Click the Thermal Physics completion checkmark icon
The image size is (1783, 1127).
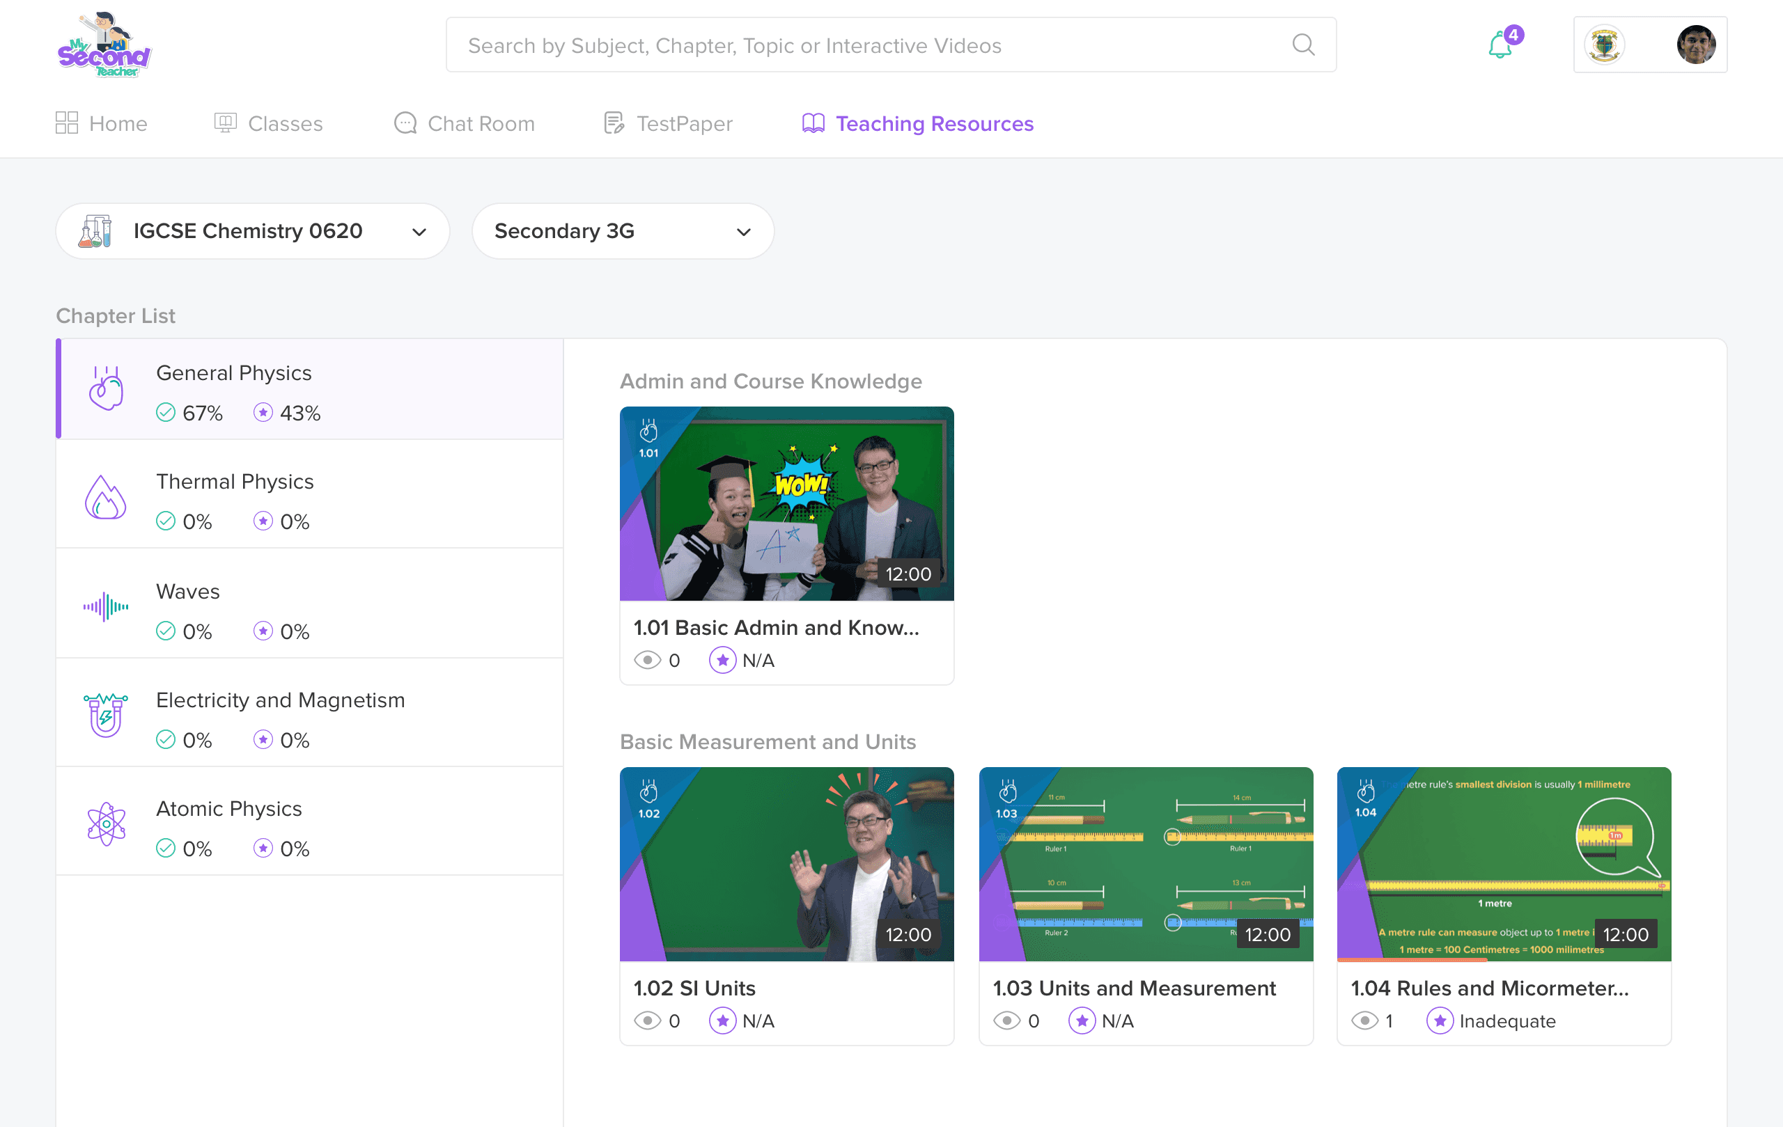coord(166,521)
